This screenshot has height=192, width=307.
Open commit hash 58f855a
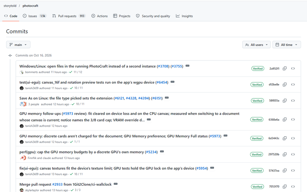(274, 101)
